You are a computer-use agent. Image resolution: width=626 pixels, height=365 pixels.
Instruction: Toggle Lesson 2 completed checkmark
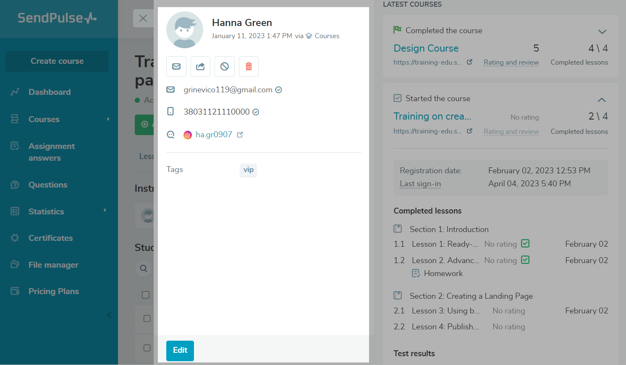tap(525, 260)
